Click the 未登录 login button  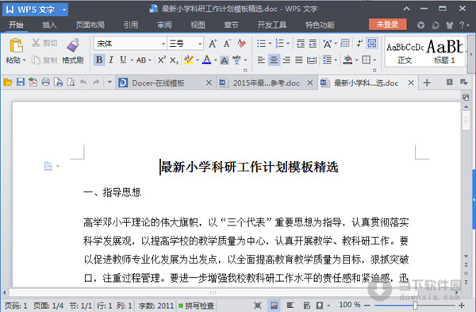388,25
